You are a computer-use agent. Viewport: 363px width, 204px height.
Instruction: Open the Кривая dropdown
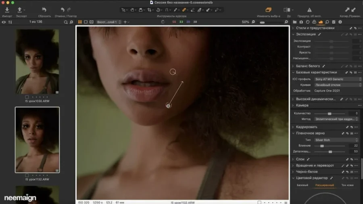coord(338,85)
